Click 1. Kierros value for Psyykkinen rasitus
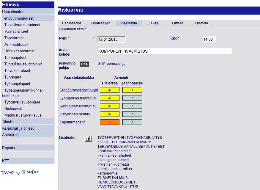This screenshot has width=260, height=190. 110,114
